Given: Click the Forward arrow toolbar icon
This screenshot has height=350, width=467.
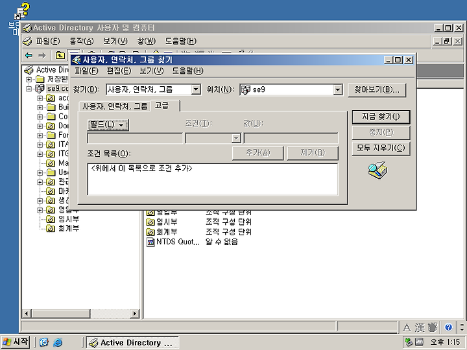Looking at the screenshot, I should click(x=42, y=55).
